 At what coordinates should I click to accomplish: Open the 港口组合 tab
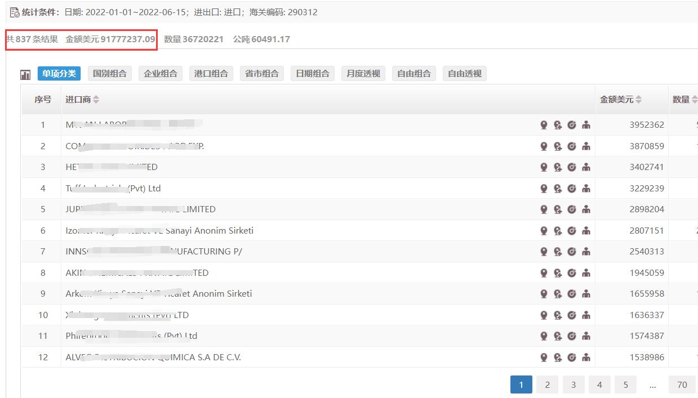point(211,74)
